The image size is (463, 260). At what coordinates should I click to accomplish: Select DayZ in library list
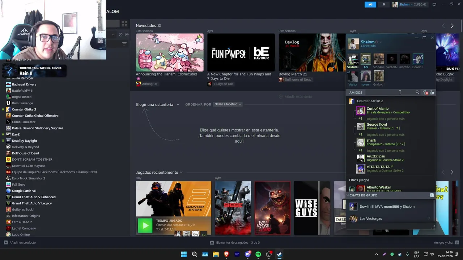[16, 134]
